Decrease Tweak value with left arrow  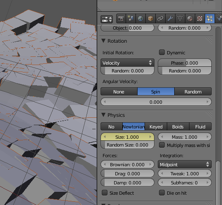point(162,173)
